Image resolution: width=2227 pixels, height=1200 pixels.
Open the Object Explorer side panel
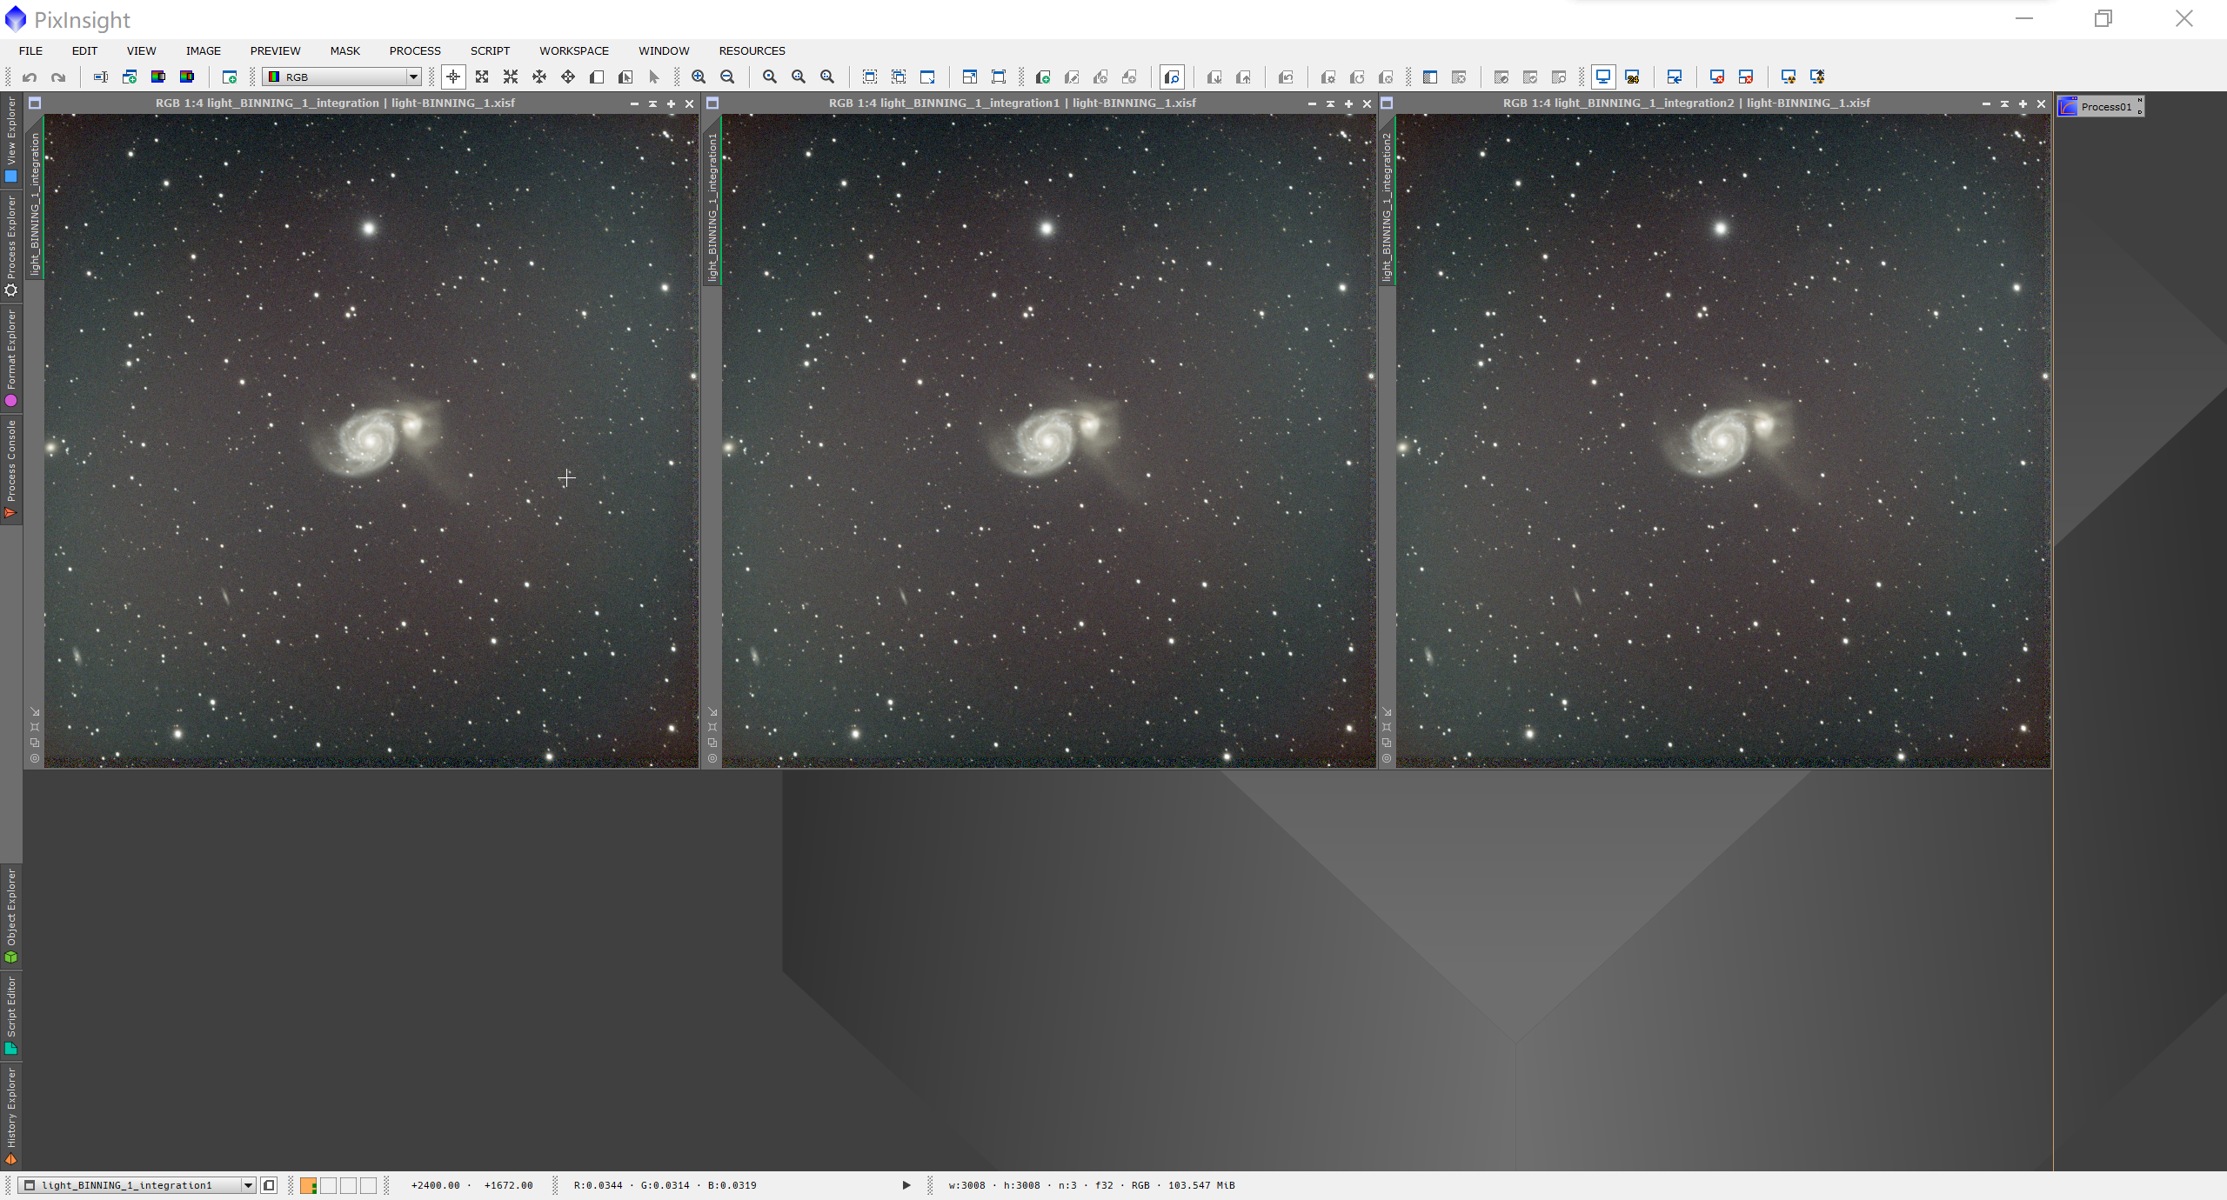11,916
